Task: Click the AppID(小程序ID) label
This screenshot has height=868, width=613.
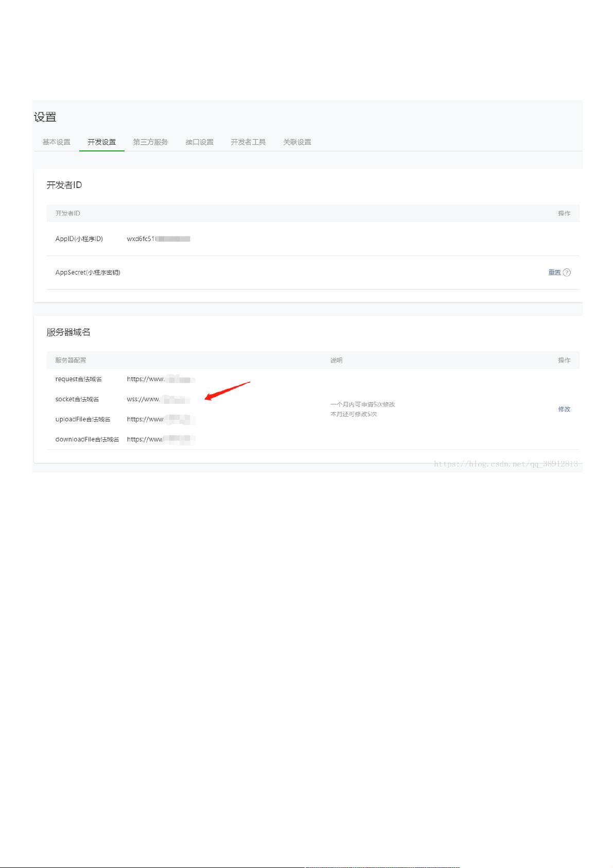Action: 79,239
